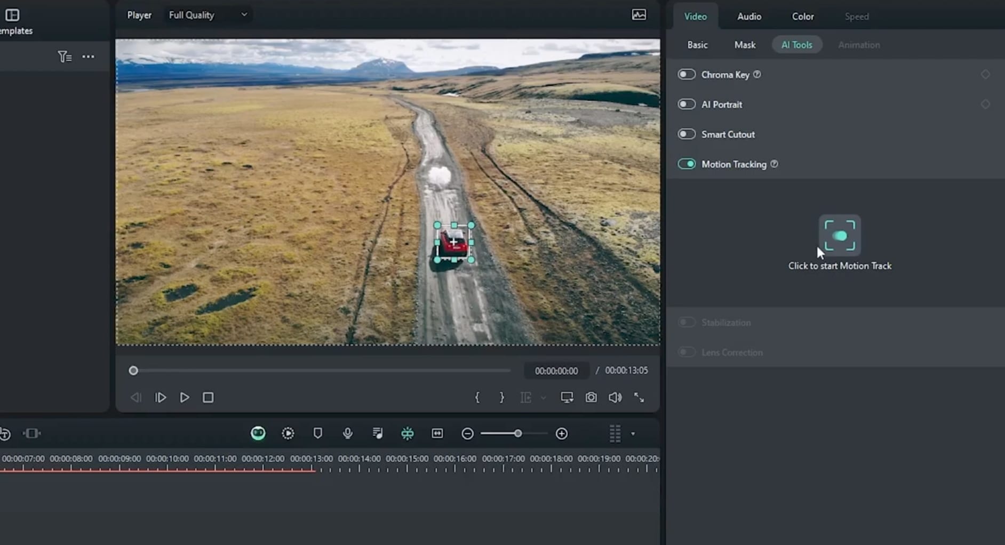Click the undo history icon at far left
The height and width of the screenshot is (545, 1005).
(5, 434)
